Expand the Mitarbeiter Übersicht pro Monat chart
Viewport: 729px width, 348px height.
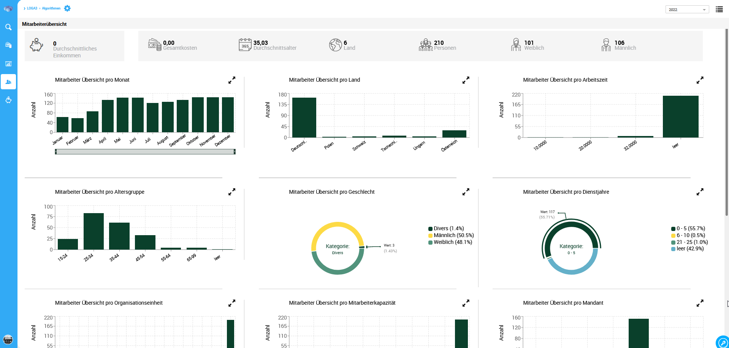click(x=231, y=80)
